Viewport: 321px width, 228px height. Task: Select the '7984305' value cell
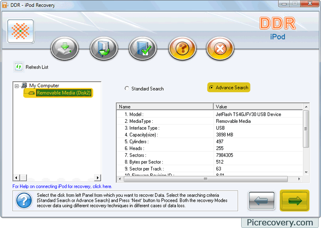pyautogui.click(x=225, y=155)
